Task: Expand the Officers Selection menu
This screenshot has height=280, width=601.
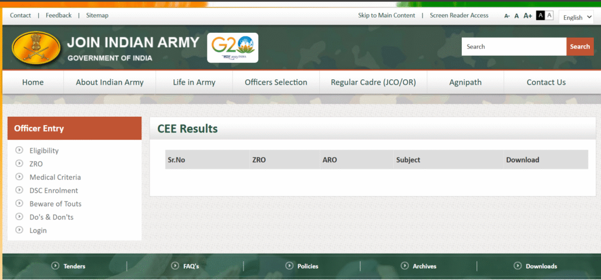Action: (x=276, y=82)
